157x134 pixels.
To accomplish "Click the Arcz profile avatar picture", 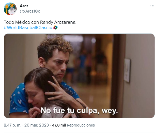I will coord(10,9).
